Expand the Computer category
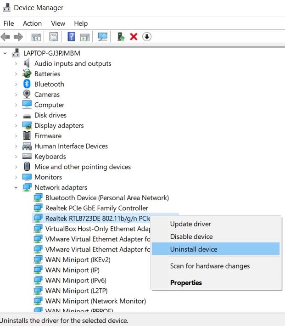 click(x=16, y=105)
